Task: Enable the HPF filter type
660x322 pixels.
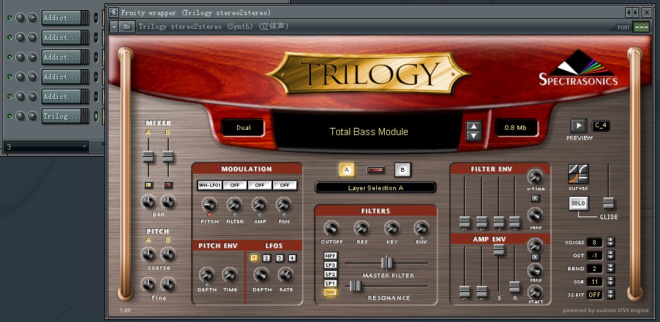Action: 330,256
